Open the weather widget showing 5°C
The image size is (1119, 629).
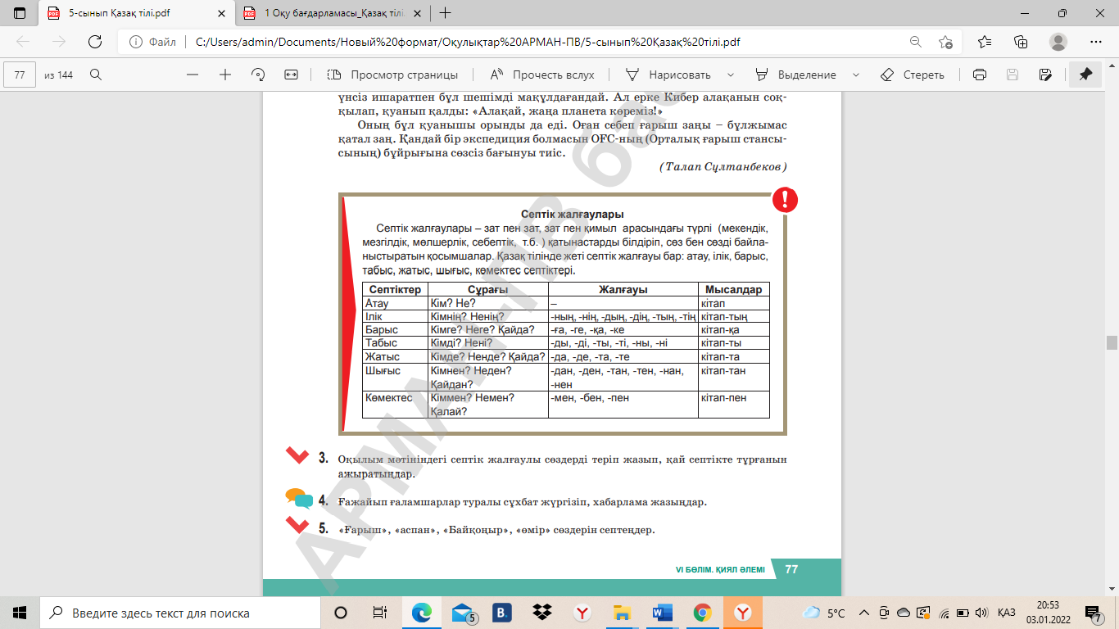click(824, 613)
